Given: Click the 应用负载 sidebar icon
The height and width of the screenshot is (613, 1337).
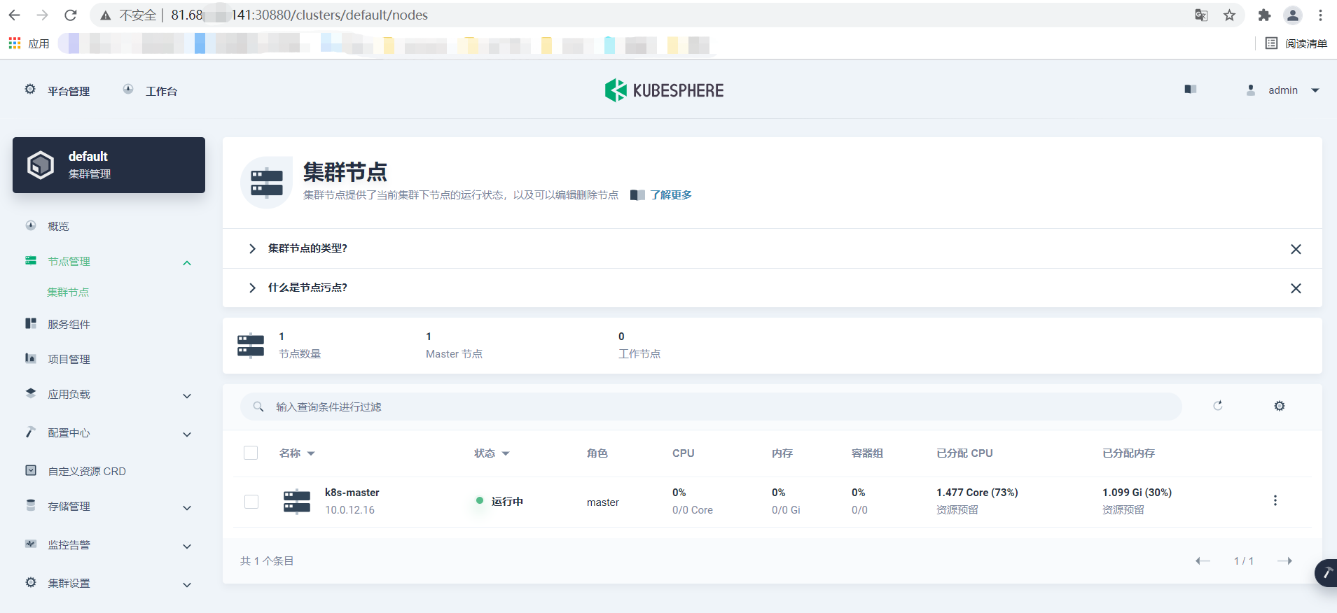Looking at the screenshot, I should 31,393.
